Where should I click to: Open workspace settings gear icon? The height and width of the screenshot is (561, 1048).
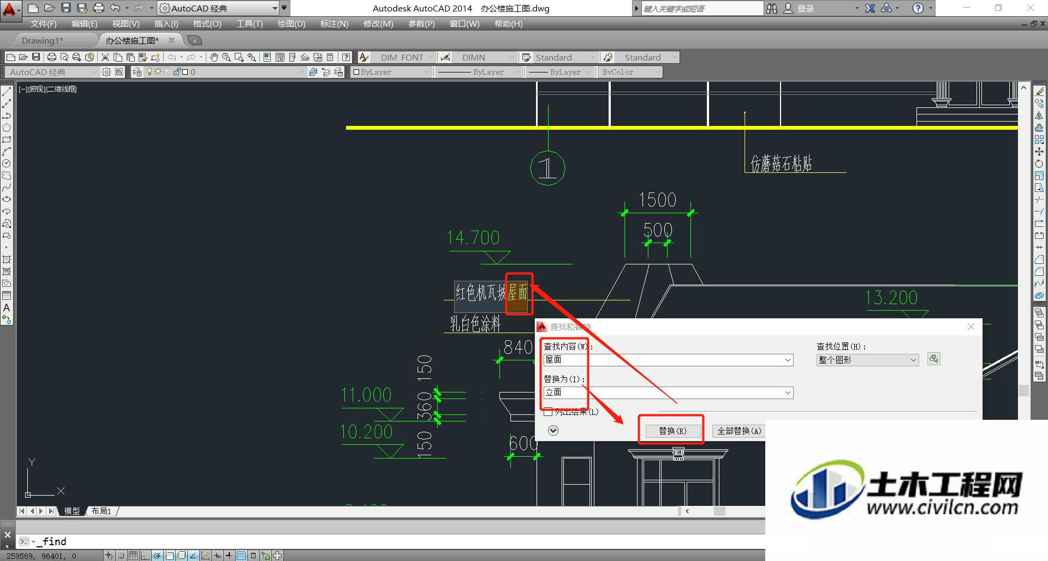106,72
